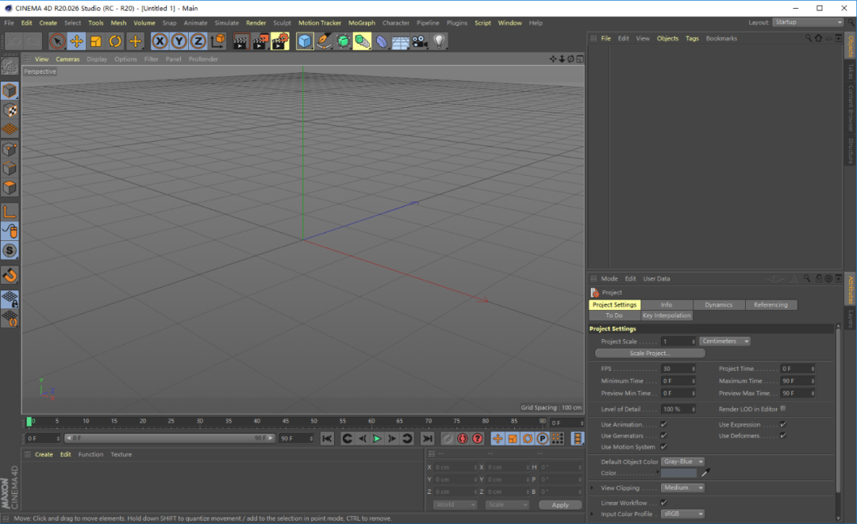The image size is (857, 524).
Task: Toggle Y axis lock
Action: tap(179, 41)
